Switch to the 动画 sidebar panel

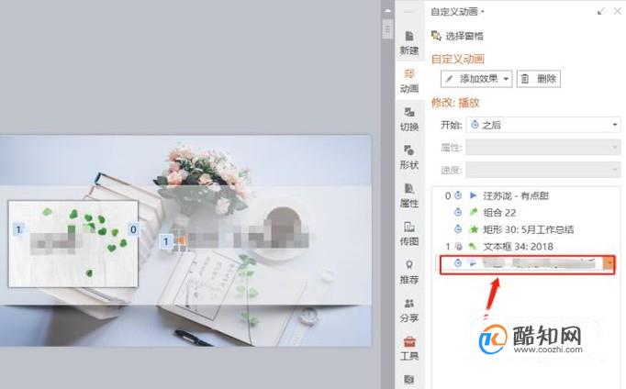[408, 81]
